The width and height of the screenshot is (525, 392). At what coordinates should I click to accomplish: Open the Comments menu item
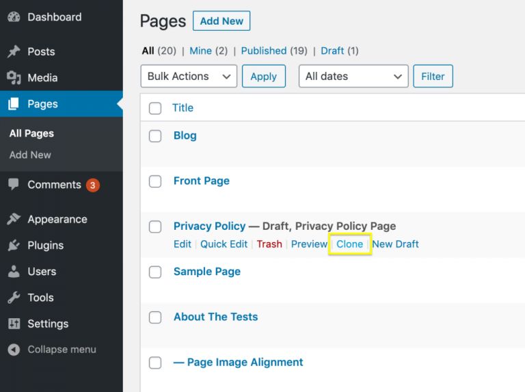[54, 185]
